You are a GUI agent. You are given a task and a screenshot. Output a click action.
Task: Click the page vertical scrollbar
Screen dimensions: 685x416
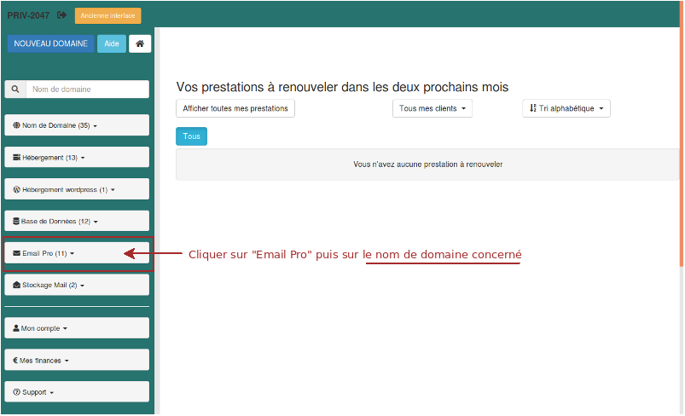[682, 136]
